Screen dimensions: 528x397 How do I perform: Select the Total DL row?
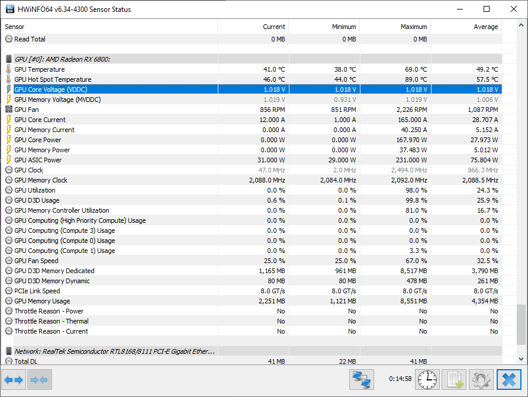252,361
